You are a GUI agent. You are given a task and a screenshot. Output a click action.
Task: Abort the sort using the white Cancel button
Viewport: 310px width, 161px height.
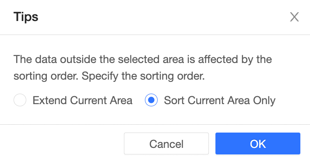[x=166, y=143]
